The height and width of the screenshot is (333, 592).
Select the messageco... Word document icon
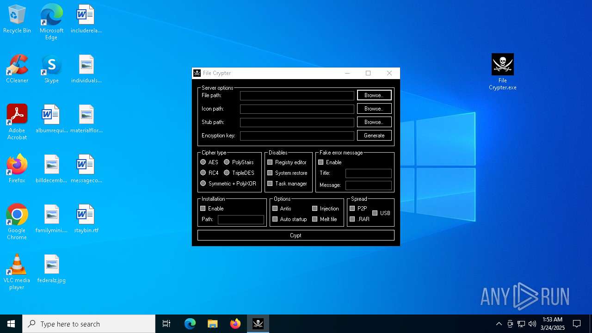click(x=86, y=169)
